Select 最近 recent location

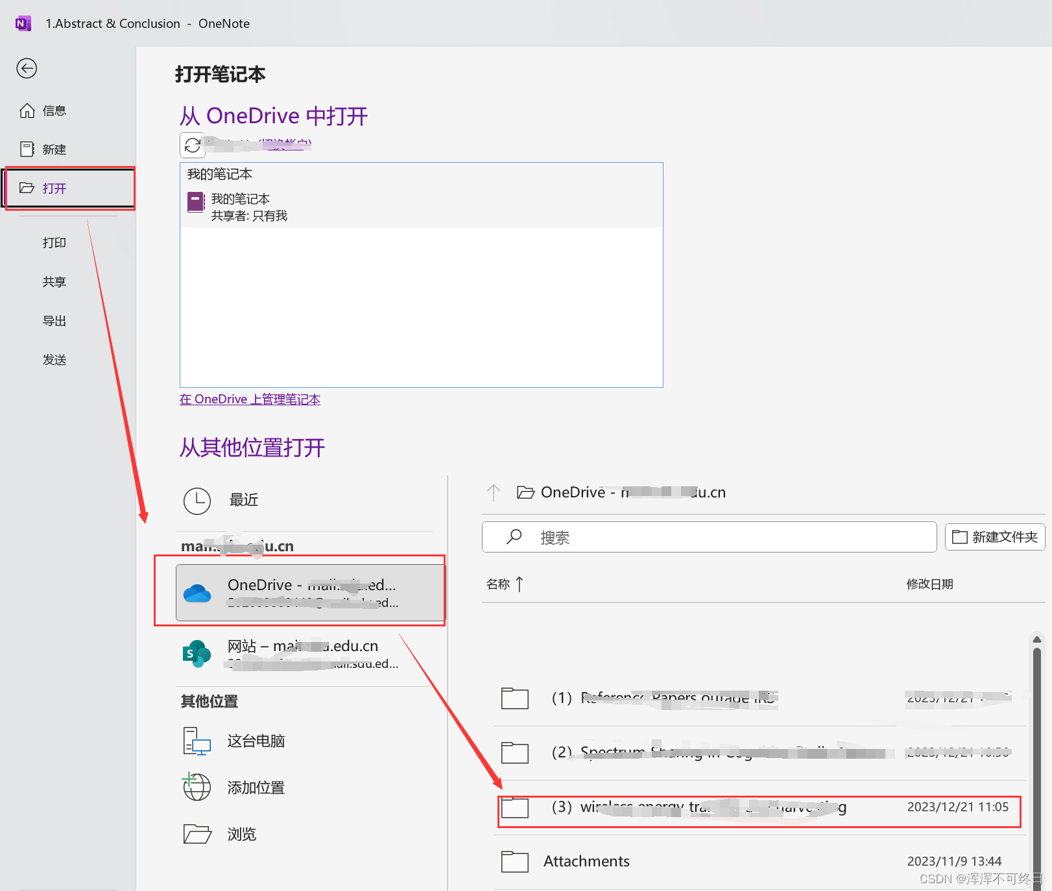pyautogui.click(x=305, y=501)
